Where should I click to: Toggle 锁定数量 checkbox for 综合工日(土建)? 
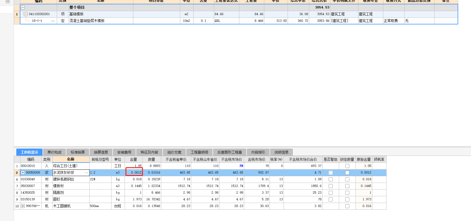[x=347, y=166]
